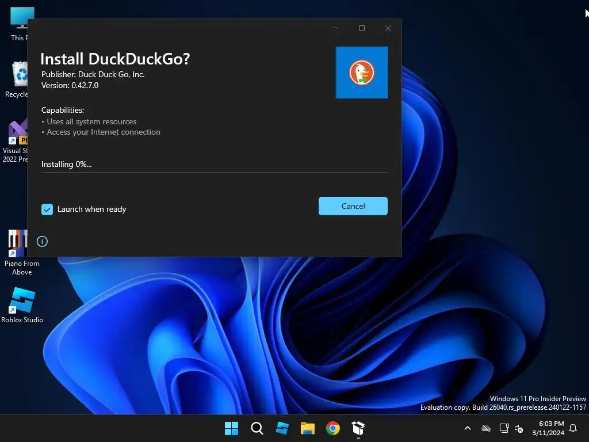Click the Publisher: Duck Duck Go, Inc. text
The width and height of the screenshot is (589, 442).
coord(93,74)
